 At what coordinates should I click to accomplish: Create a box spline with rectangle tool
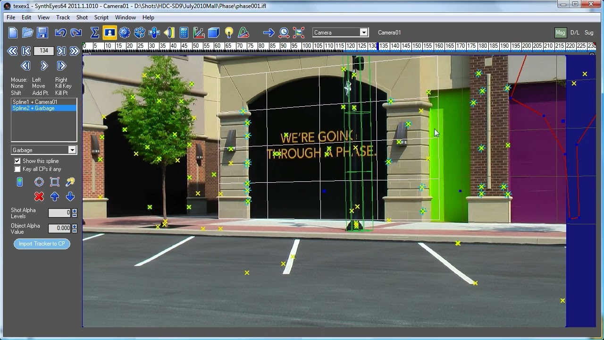point(55,182)
